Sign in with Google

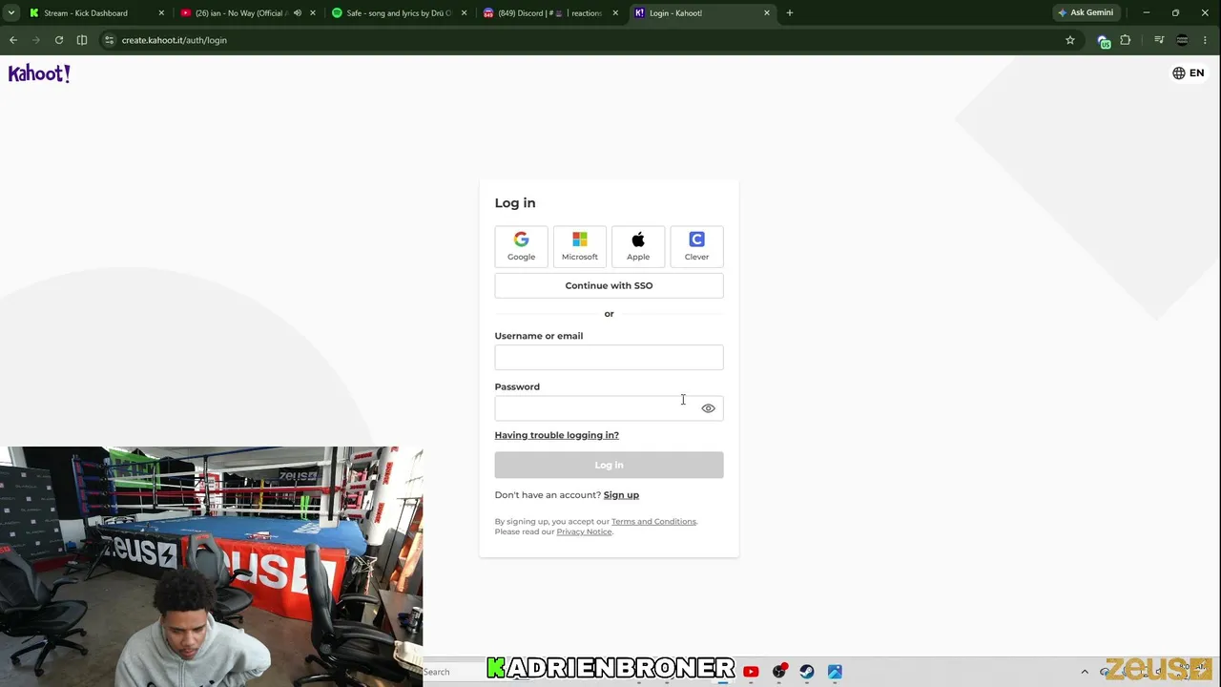(521, 246)
